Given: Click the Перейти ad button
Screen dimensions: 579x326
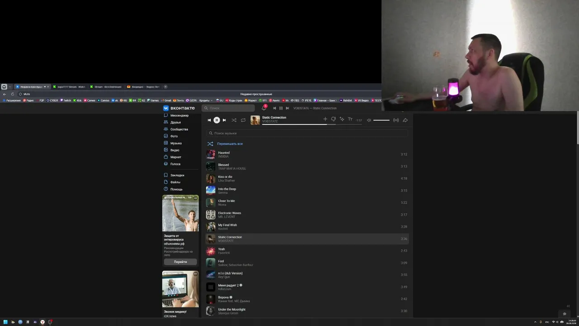Looking at the screenshot, I should pos(180,262).
